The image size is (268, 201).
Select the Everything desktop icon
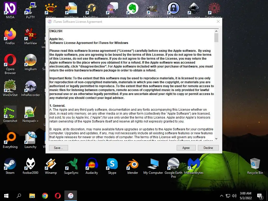10,140
